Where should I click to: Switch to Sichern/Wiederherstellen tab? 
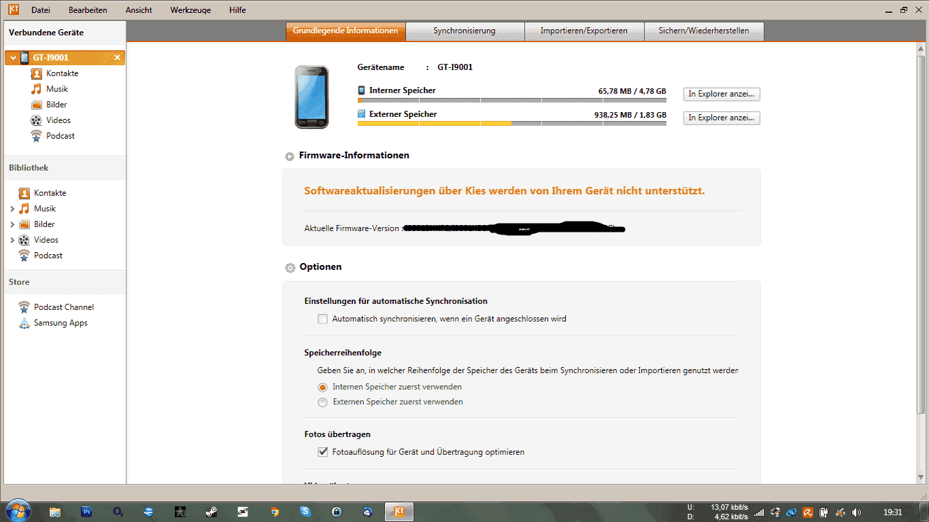[x=704, y=31]
